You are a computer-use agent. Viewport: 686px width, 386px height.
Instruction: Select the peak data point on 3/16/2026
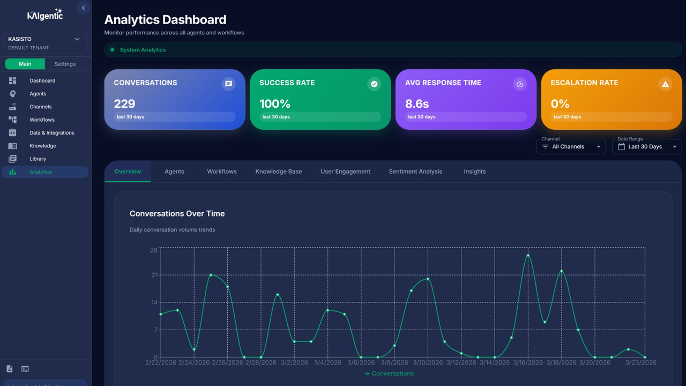528,256
